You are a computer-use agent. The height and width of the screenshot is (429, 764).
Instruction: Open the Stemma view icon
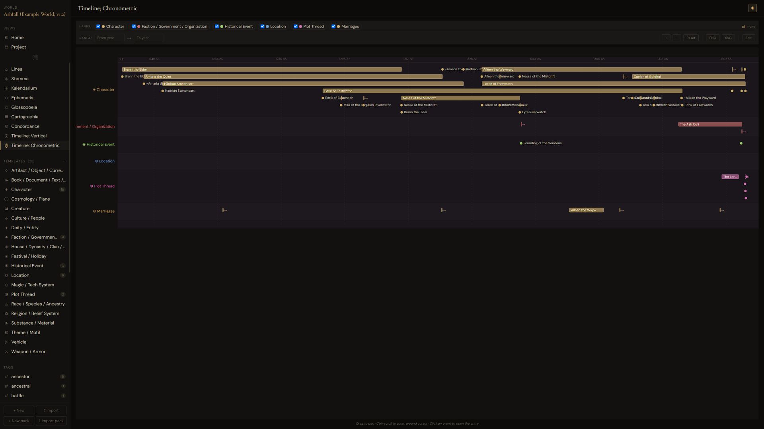[6, 79]
